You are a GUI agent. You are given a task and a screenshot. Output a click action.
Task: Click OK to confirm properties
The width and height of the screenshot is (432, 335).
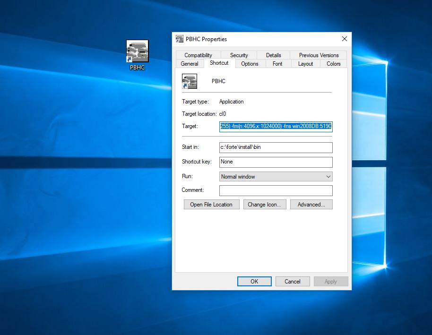254,282
